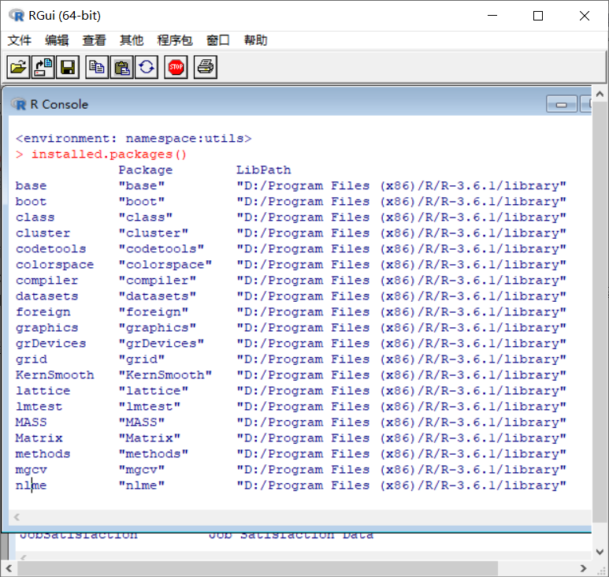Click the paste toolbar icon
This screenshot has width=609, height=577.
coord(121,67)
